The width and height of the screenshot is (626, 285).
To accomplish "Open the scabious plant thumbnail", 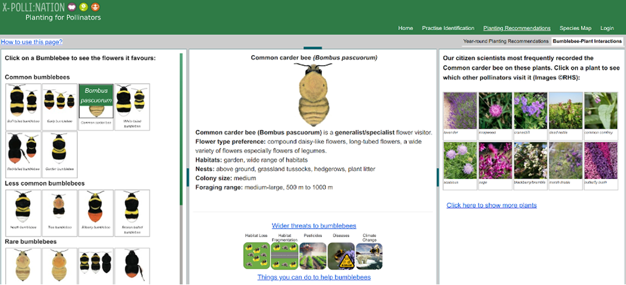I will click(x=460, y=165).
